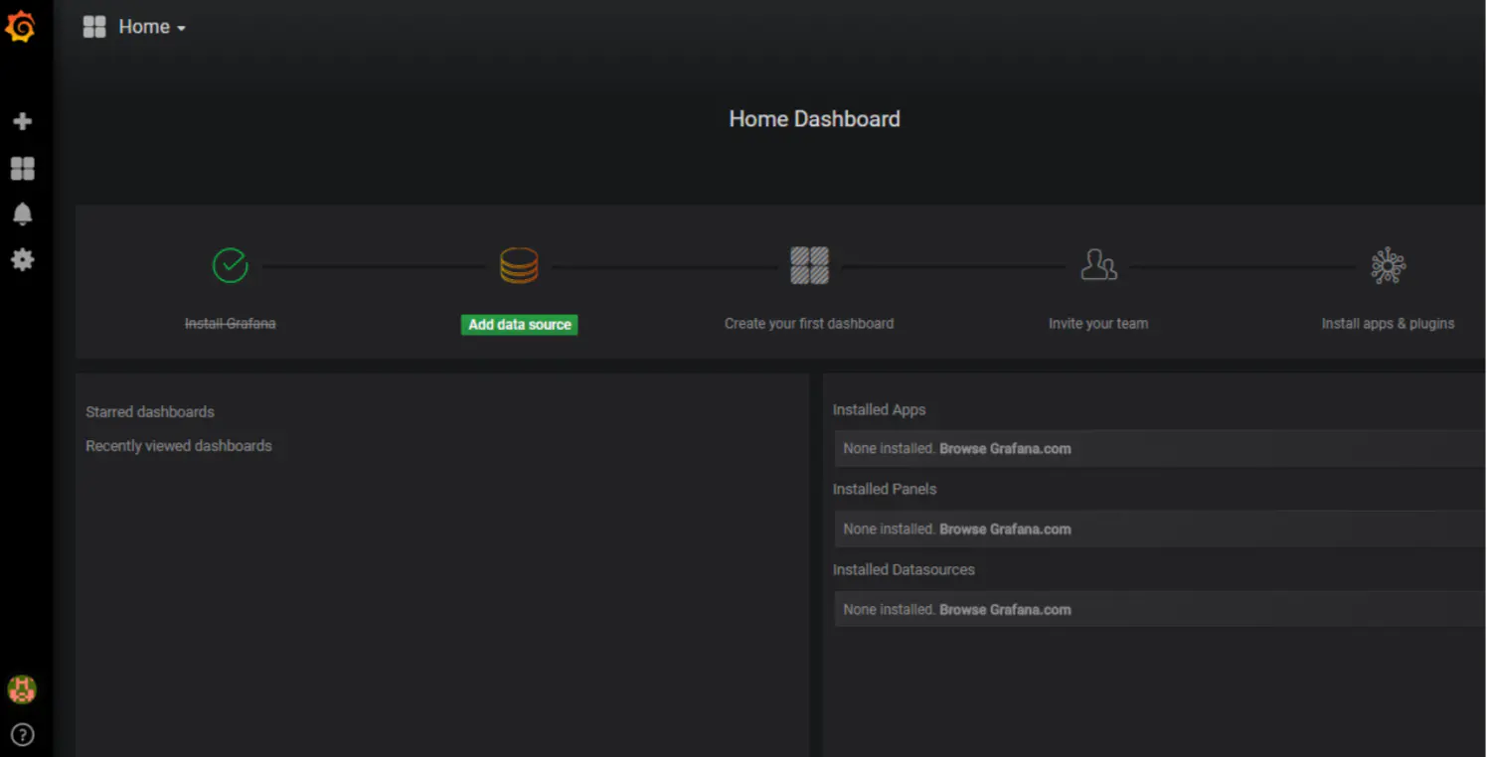Click Browse Grafana.com under Installed Apps
The height and width of the screenshot is (757, 1489).
point(1006,449)
